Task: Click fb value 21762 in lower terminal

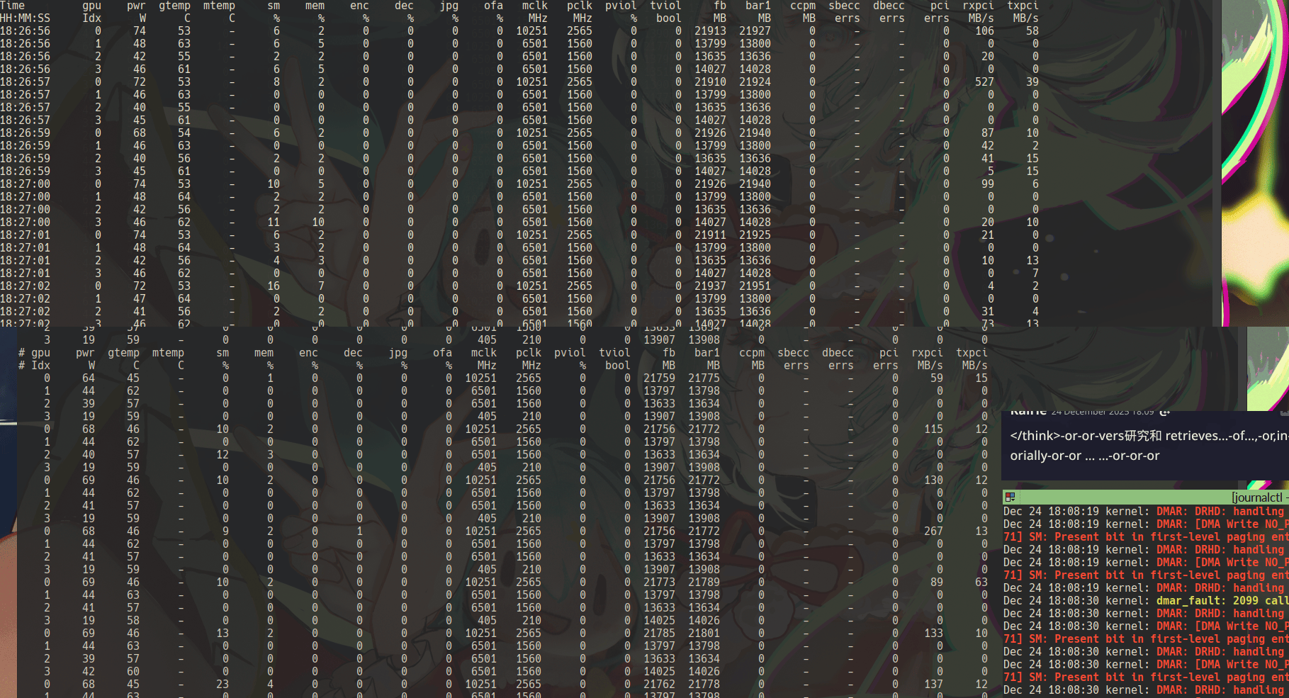Action: [x=659, y=685]
